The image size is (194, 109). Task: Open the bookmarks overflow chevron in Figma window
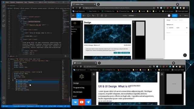pyautogui.click(x=160, y=11)
